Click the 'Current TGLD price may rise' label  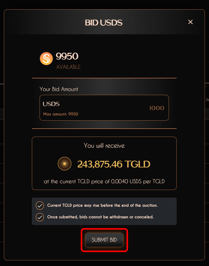pyautogui.click(x=102, y=205)
